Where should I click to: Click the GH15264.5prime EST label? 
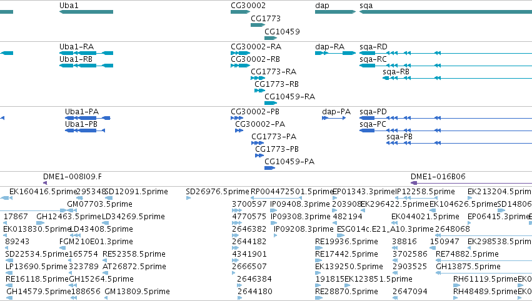(x=101, y=279)
